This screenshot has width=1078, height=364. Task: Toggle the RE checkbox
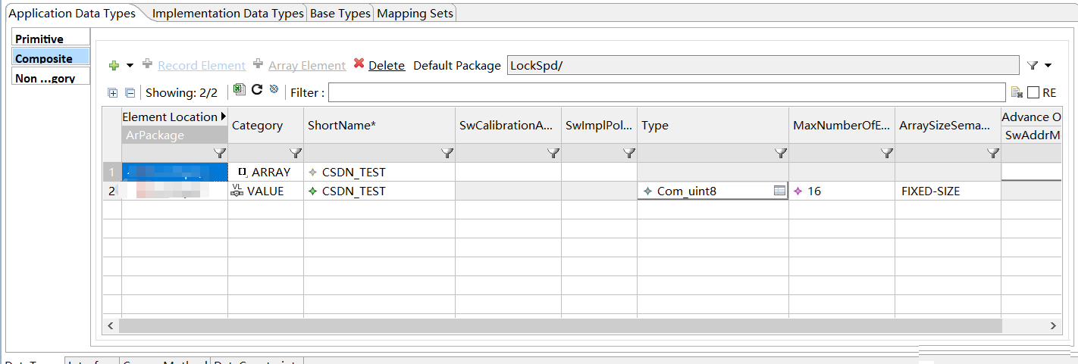pos(1033,92)
